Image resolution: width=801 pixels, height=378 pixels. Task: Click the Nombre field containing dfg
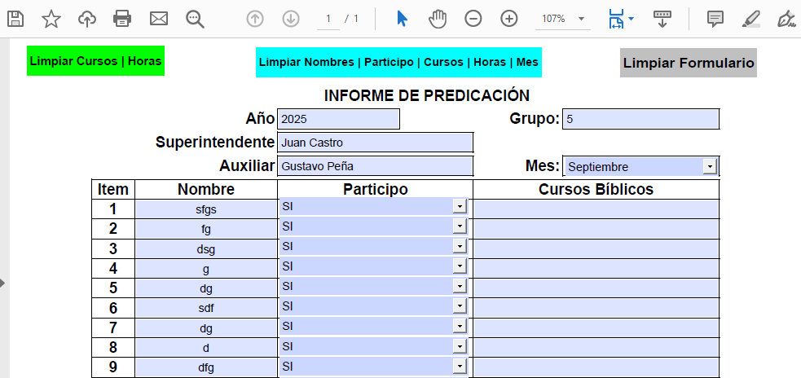tap(206, 367)
